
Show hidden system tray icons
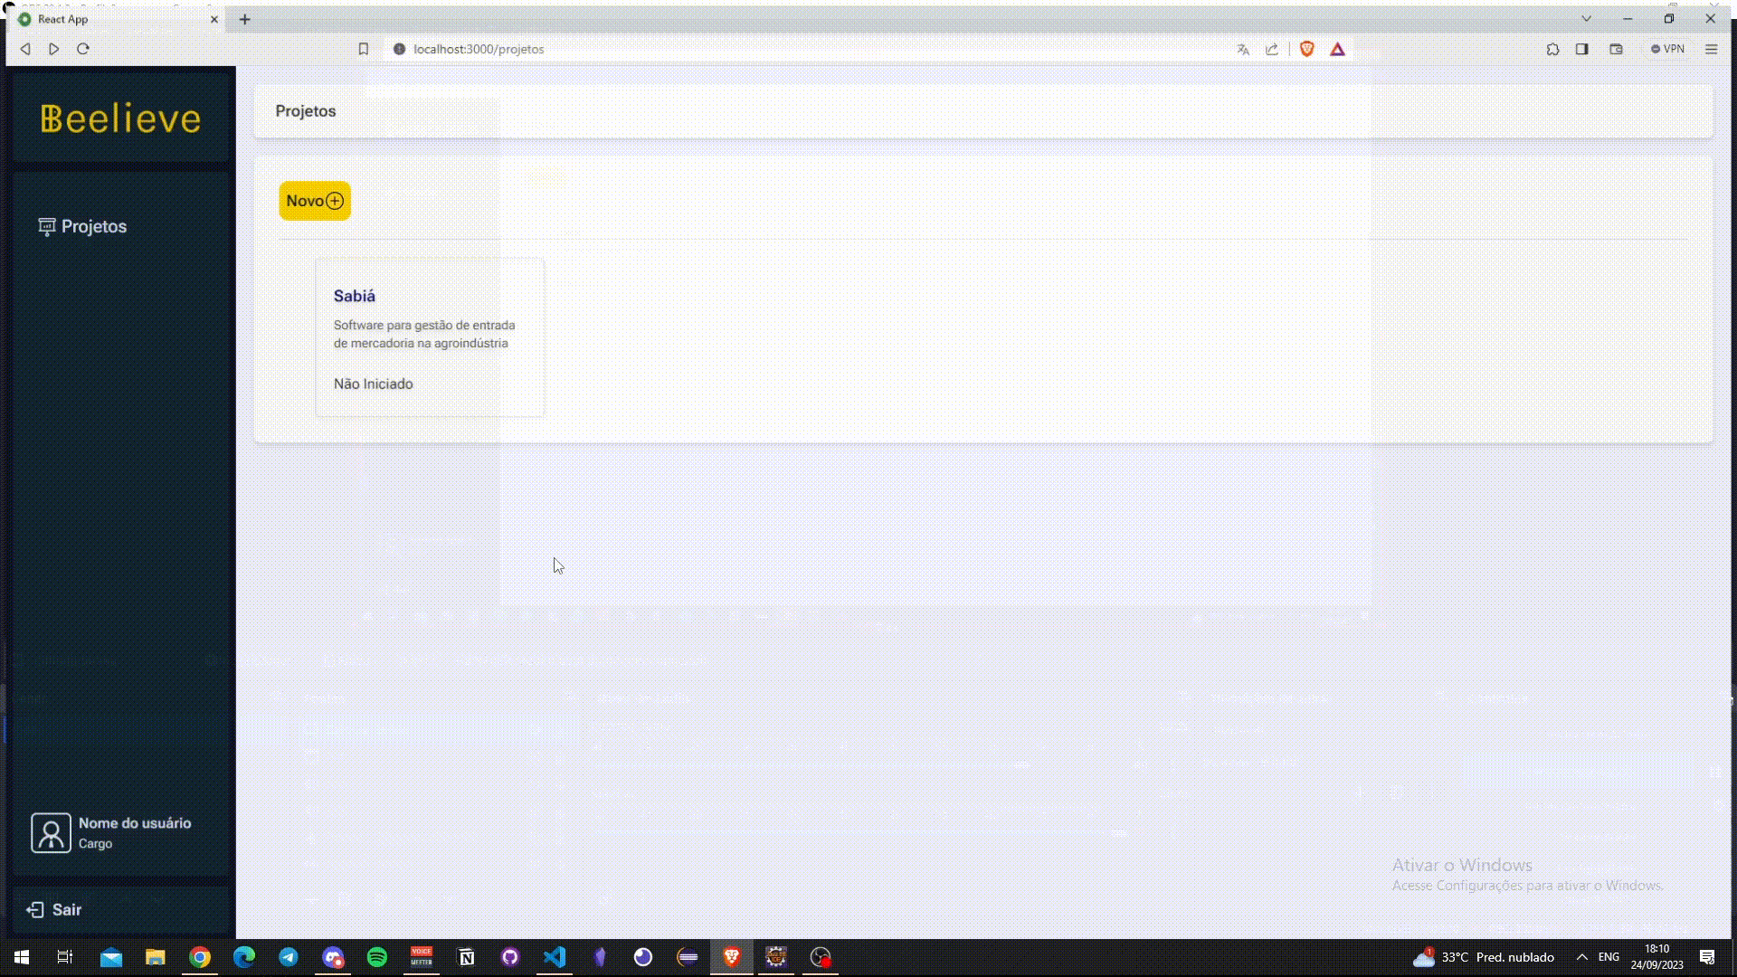pyautogui.click(x=1581, y=957)
